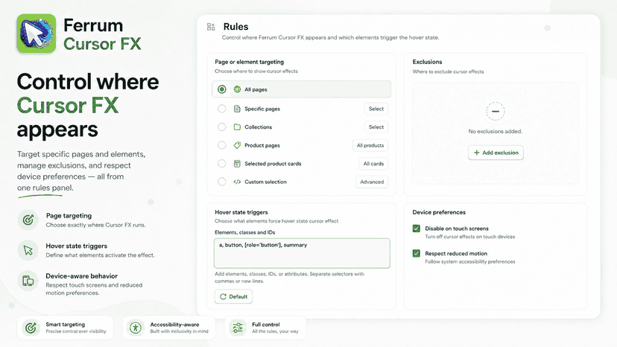
Task: Click the Exclusions section heading
Action: (427, 62)
